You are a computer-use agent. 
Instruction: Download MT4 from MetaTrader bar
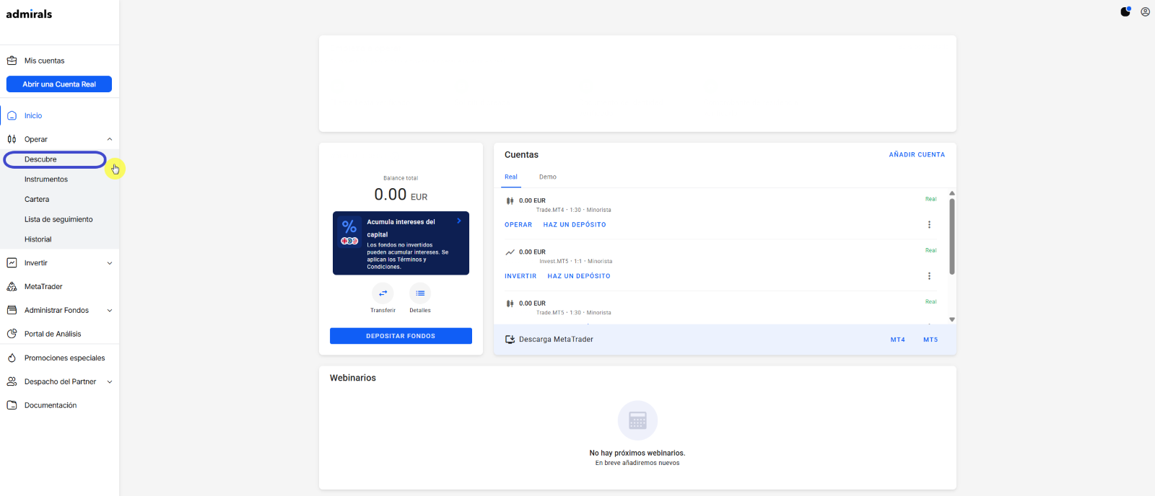(x=898, y=340)
